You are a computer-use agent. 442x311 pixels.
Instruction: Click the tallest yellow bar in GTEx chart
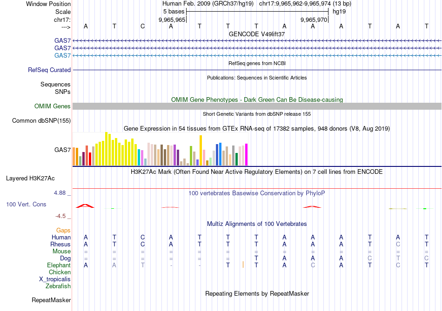click(106, 149)
